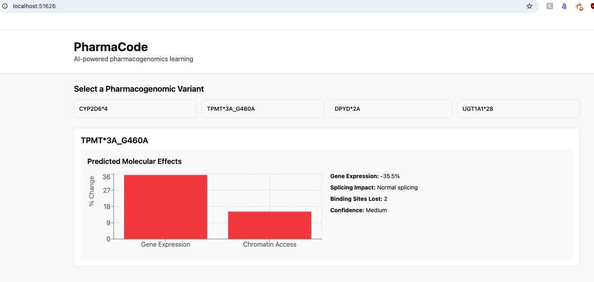Image resolution: width=594 pixels, height=282 pixels.
Task: Click the Confidence Medium line
Action: pos(358,210)
